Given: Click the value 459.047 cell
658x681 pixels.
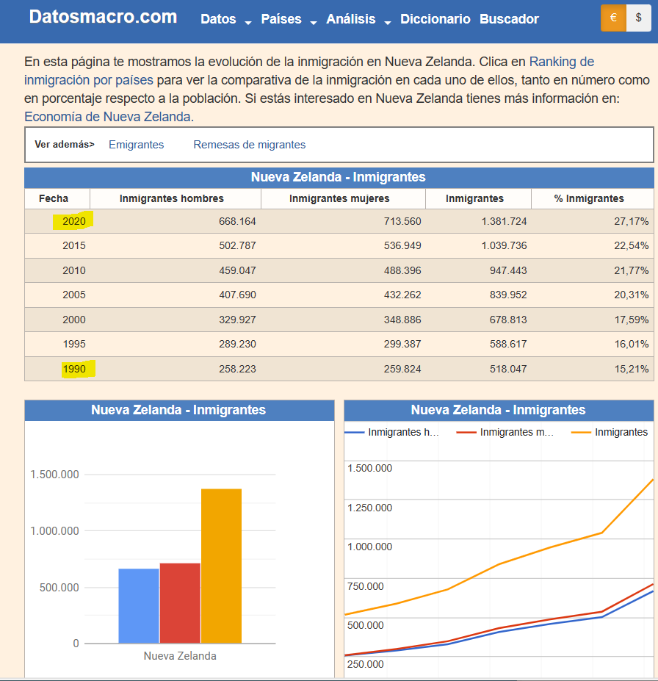Looking at the screenshot, I should pos(237,270).
